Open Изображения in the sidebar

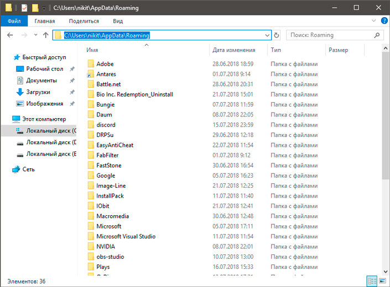(44, 104)
